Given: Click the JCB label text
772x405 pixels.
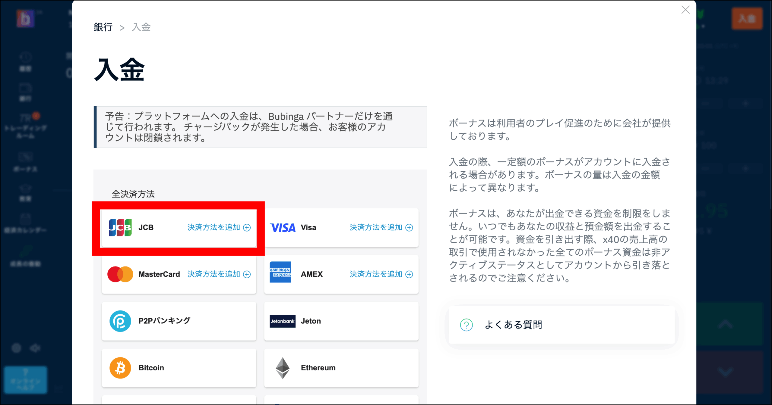Looking at the screenshot, I should pyautogui.click(x=146, y=227).
